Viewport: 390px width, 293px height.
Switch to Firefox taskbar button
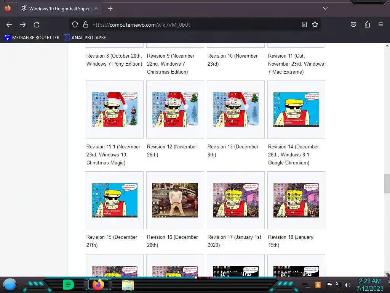click(98, 284)
